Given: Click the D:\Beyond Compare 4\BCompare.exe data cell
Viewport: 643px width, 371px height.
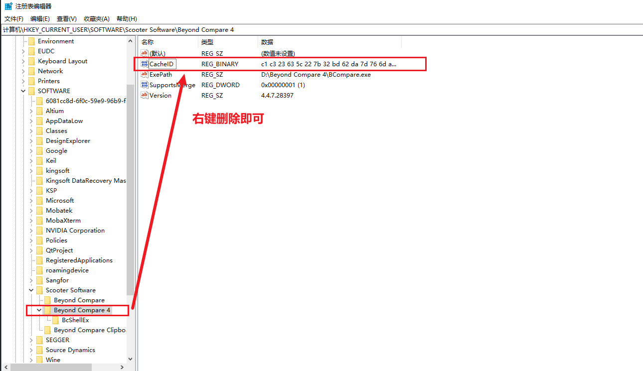Looking at the screenshot, I should (316, 74).
